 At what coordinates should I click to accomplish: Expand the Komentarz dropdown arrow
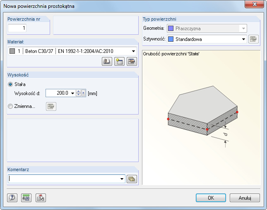click(122, 179)
